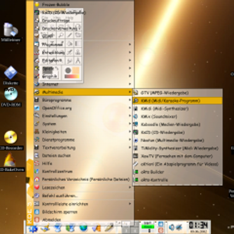
Task: Expand the System submenu arrow
Action: tap(130, 123)
